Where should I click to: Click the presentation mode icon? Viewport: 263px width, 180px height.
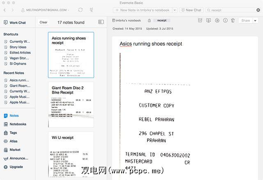[x=208, y=21]
